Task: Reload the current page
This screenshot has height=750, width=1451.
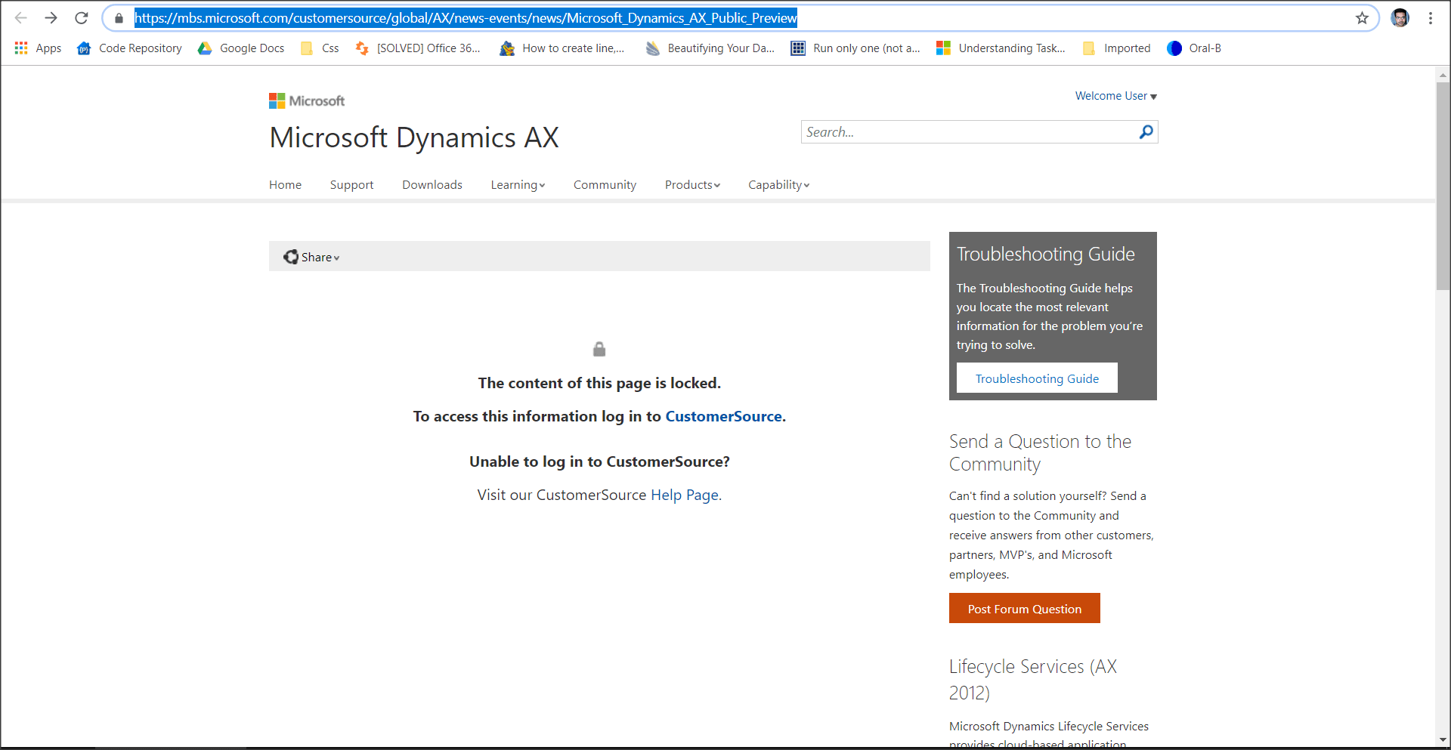Action: pyautogui.click(x=81, y=18)
